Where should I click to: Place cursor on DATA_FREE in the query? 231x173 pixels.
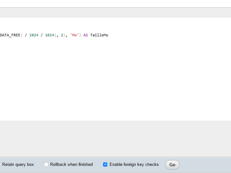10,35
